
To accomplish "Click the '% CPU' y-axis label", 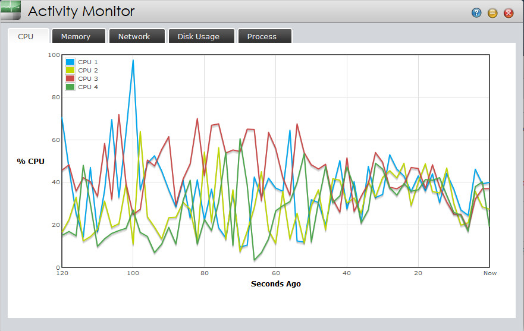I will 30,161.
